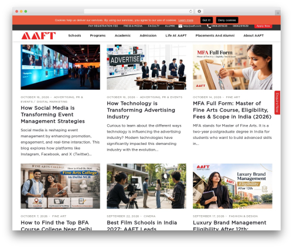293x248 pixels.
Task: Click the October 7, 2026 date text
Action: coord(34,216)
